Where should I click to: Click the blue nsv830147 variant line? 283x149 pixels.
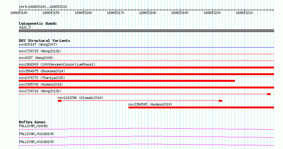[x=146, y=48]
